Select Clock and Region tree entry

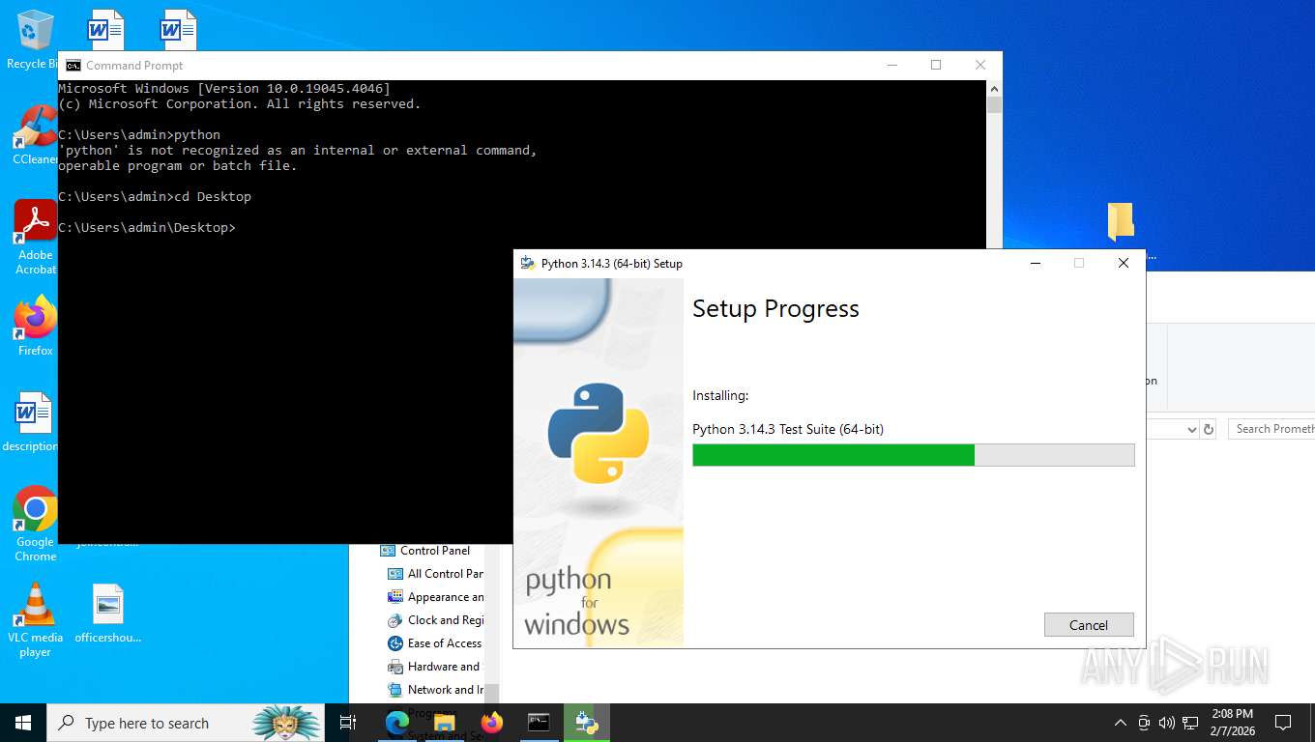click(x=435, y=620)
